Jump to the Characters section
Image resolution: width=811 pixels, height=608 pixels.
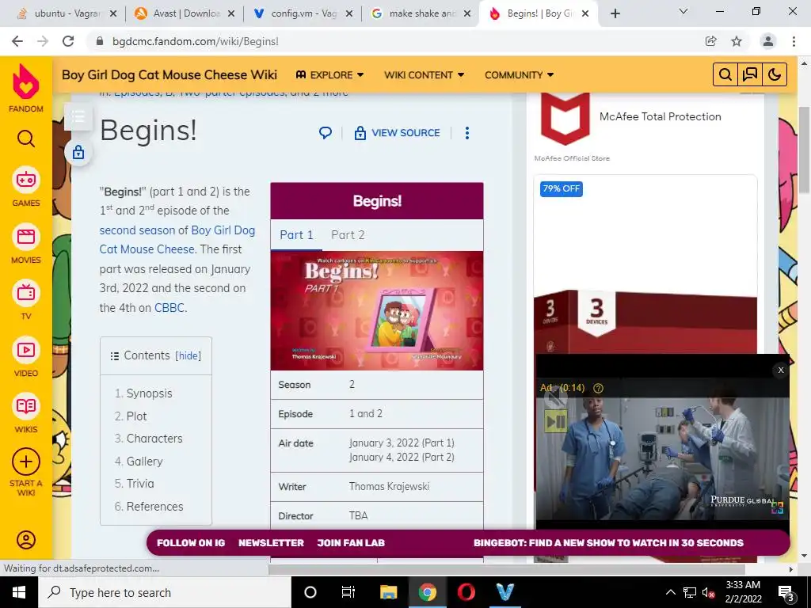[x=154, y=439]
